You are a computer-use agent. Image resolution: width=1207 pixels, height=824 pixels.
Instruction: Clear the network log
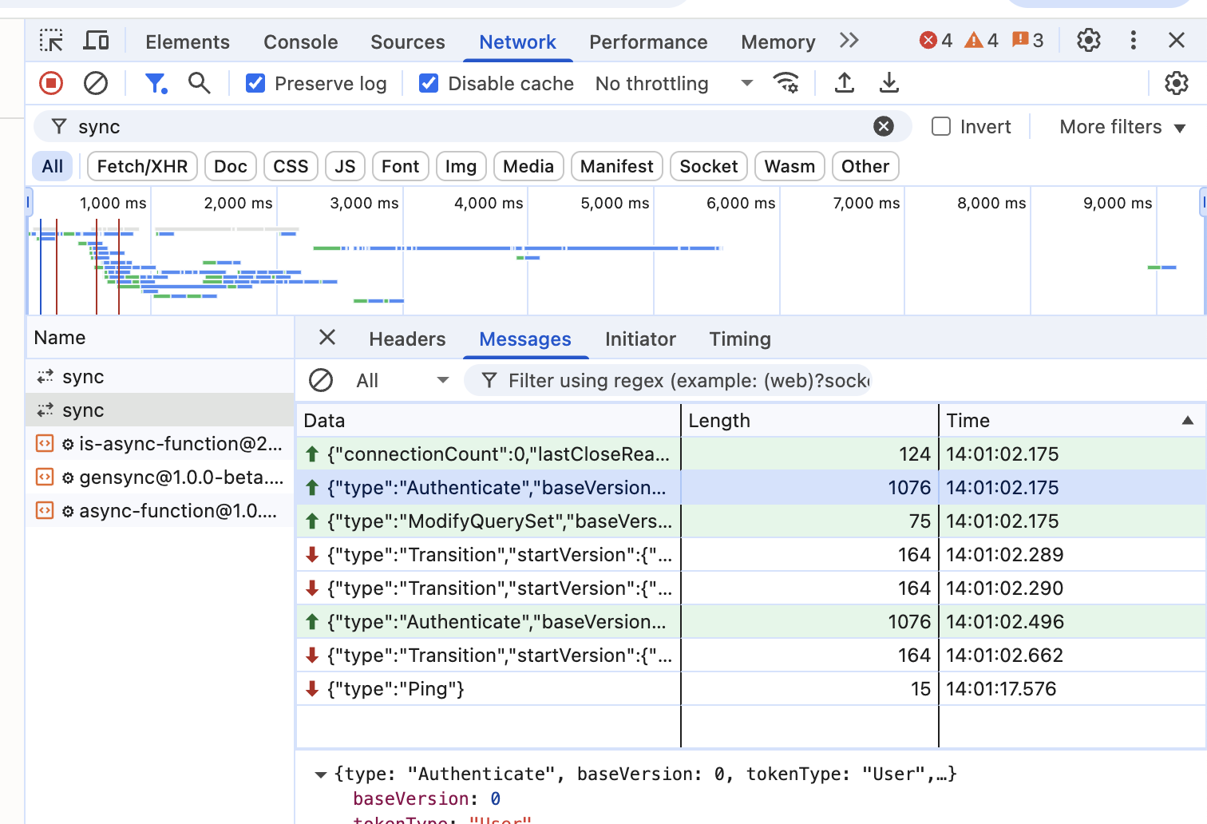click(x=96, y=83)
